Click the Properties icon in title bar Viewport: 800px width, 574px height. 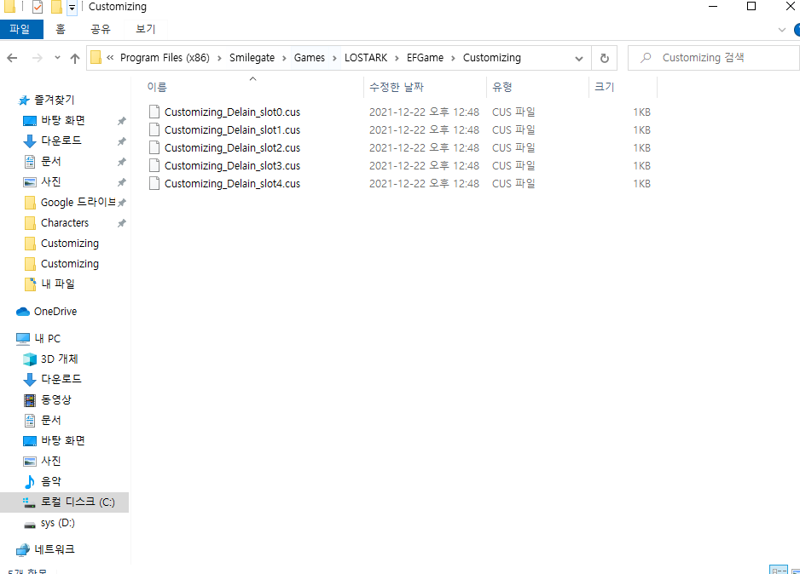38,8
